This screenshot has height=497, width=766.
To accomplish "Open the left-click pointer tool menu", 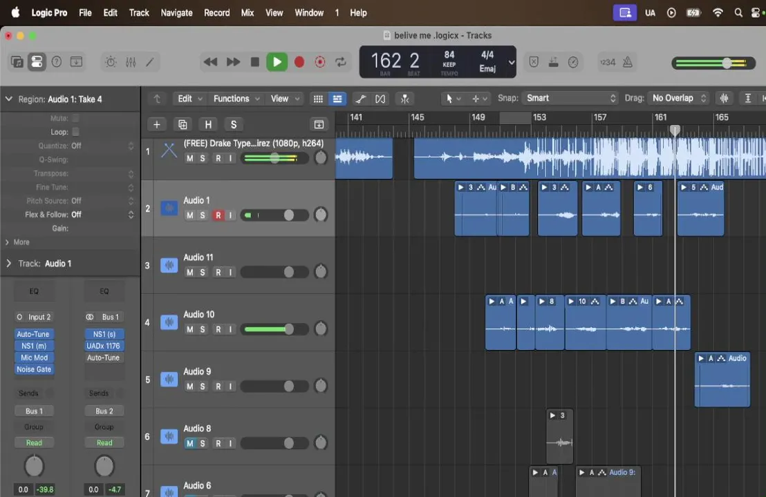I will click(x=453, y=99).
